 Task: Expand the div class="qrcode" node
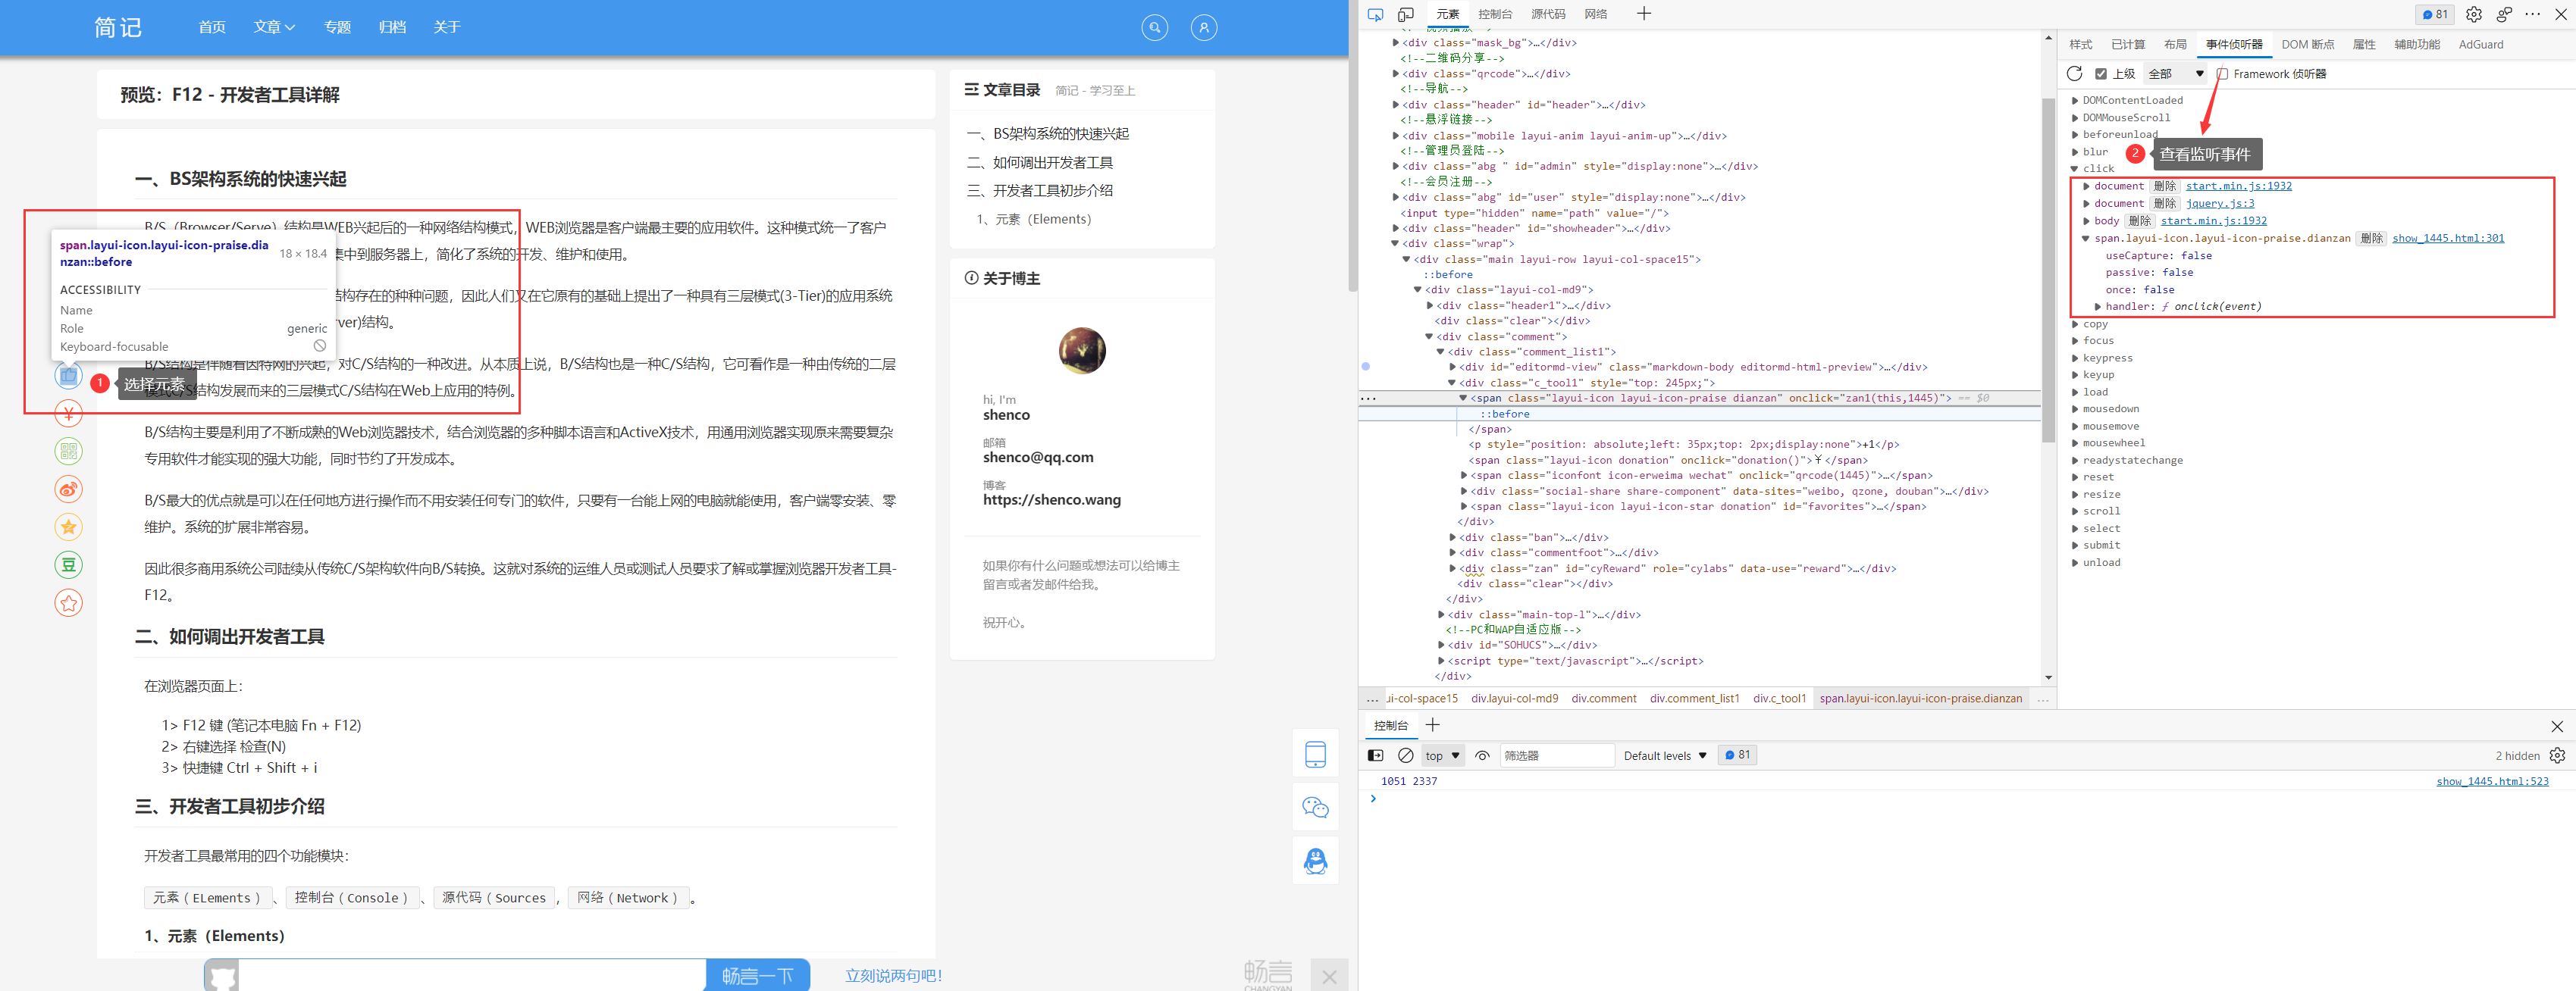1395,73
